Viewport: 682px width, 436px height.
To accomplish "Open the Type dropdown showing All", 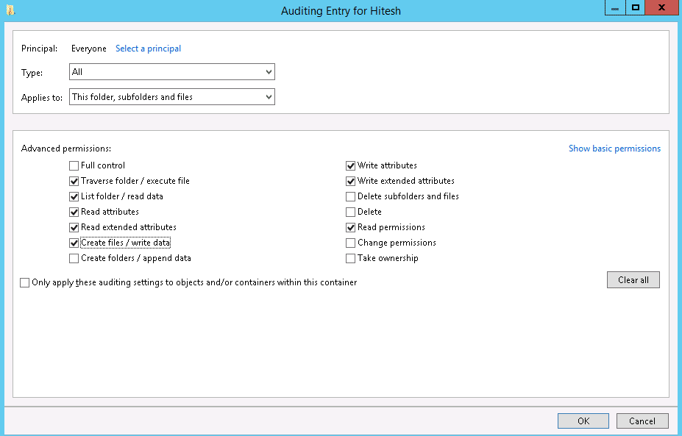I will coord(172,72).
